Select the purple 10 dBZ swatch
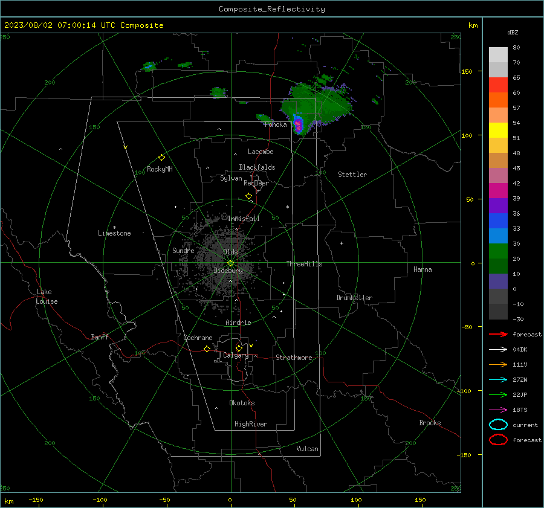544x508 pixels. point(498,281)
